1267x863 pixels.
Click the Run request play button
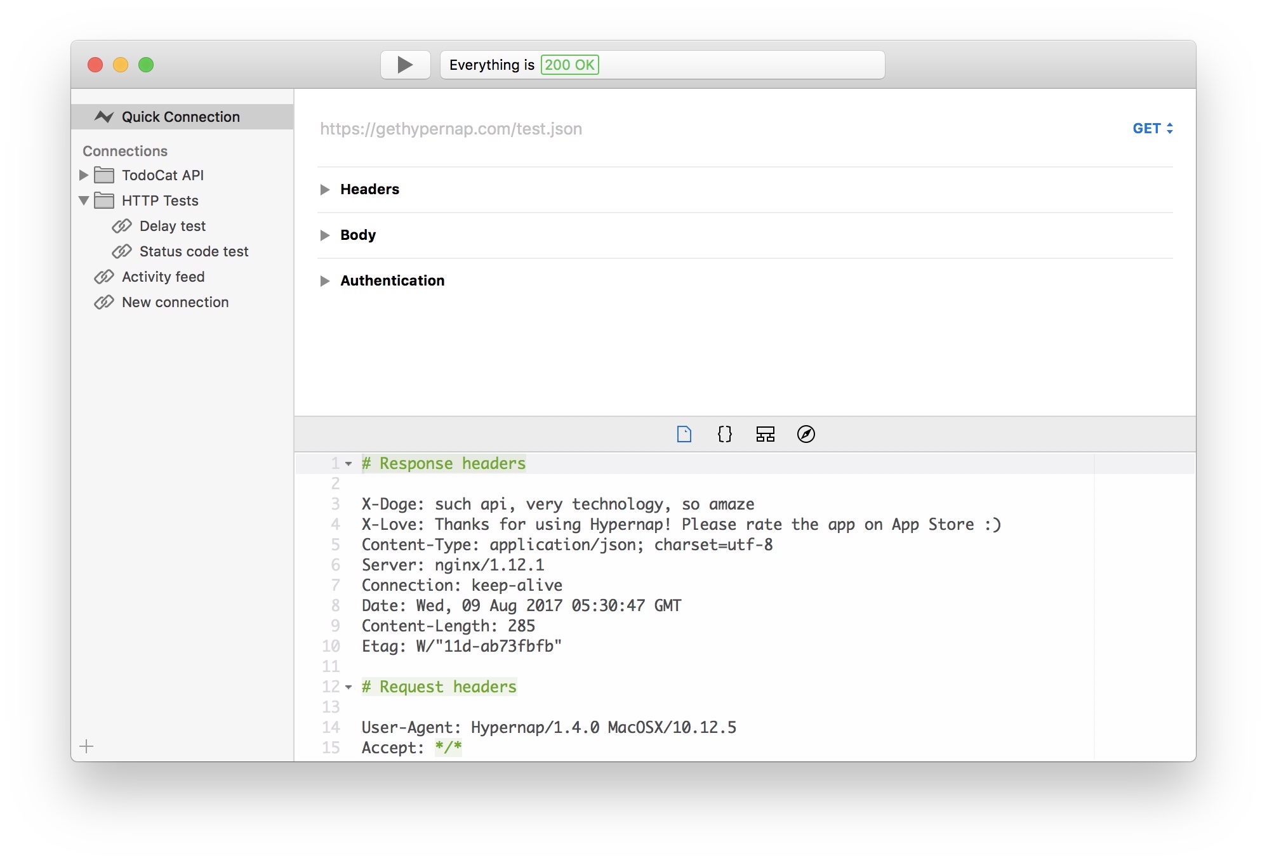tap(405, 65)
